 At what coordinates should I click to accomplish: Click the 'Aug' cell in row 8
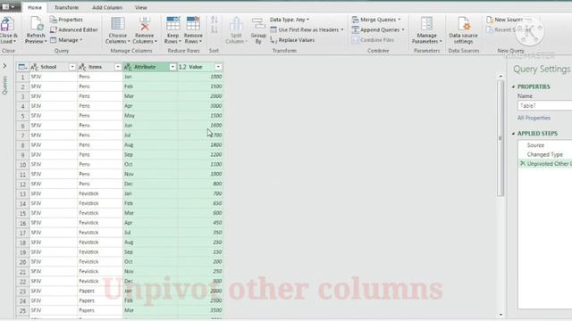(x=150, y=144)
